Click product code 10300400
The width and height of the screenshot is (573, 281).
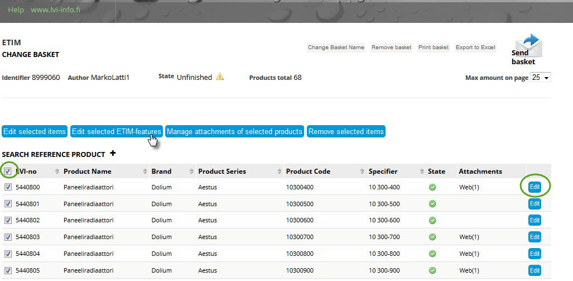[x=300, y=187]
